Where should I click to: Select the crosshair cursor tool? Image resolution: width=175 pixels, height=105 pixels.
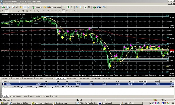pyautogui.click(x=7, y=11)
